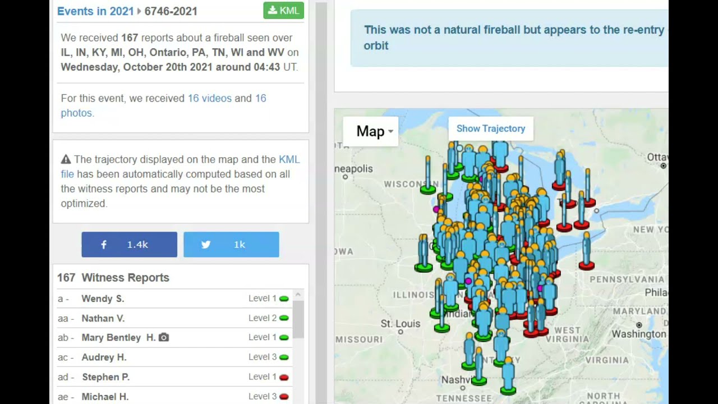Open witness report from Michael H.
Screen dimensions: 718x404
[x=105, y=397]
